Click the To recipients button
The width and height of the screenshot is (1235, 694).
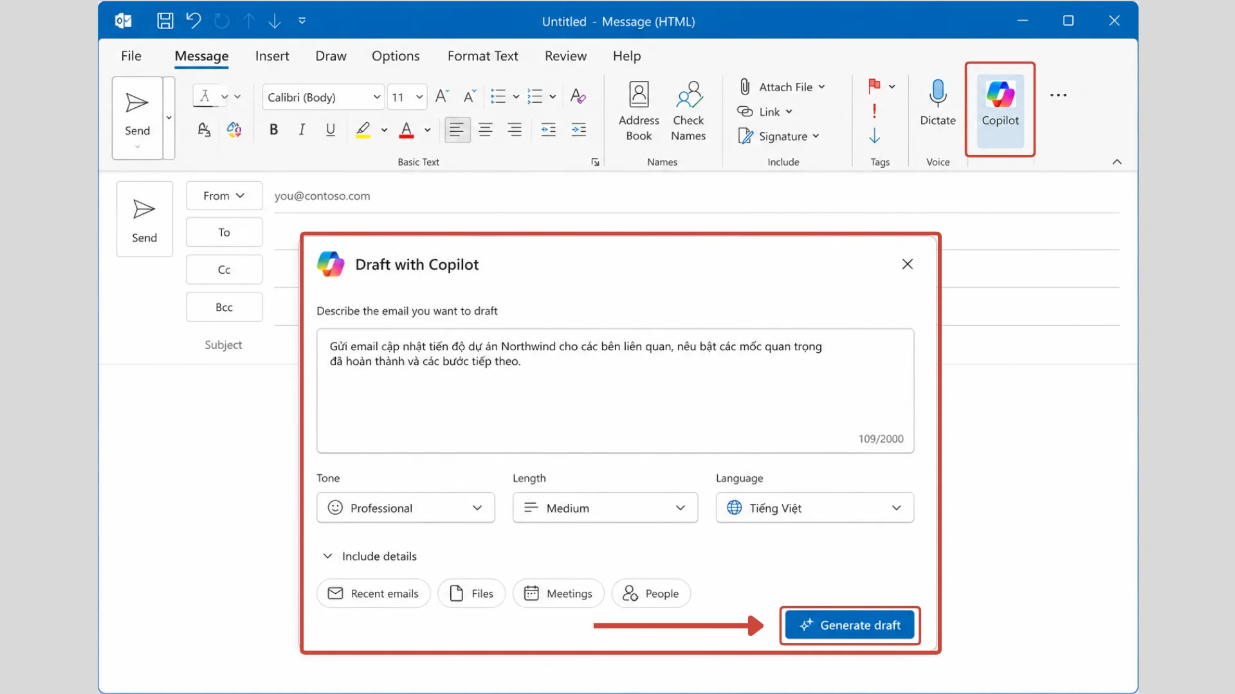click(x=224, y=232)
